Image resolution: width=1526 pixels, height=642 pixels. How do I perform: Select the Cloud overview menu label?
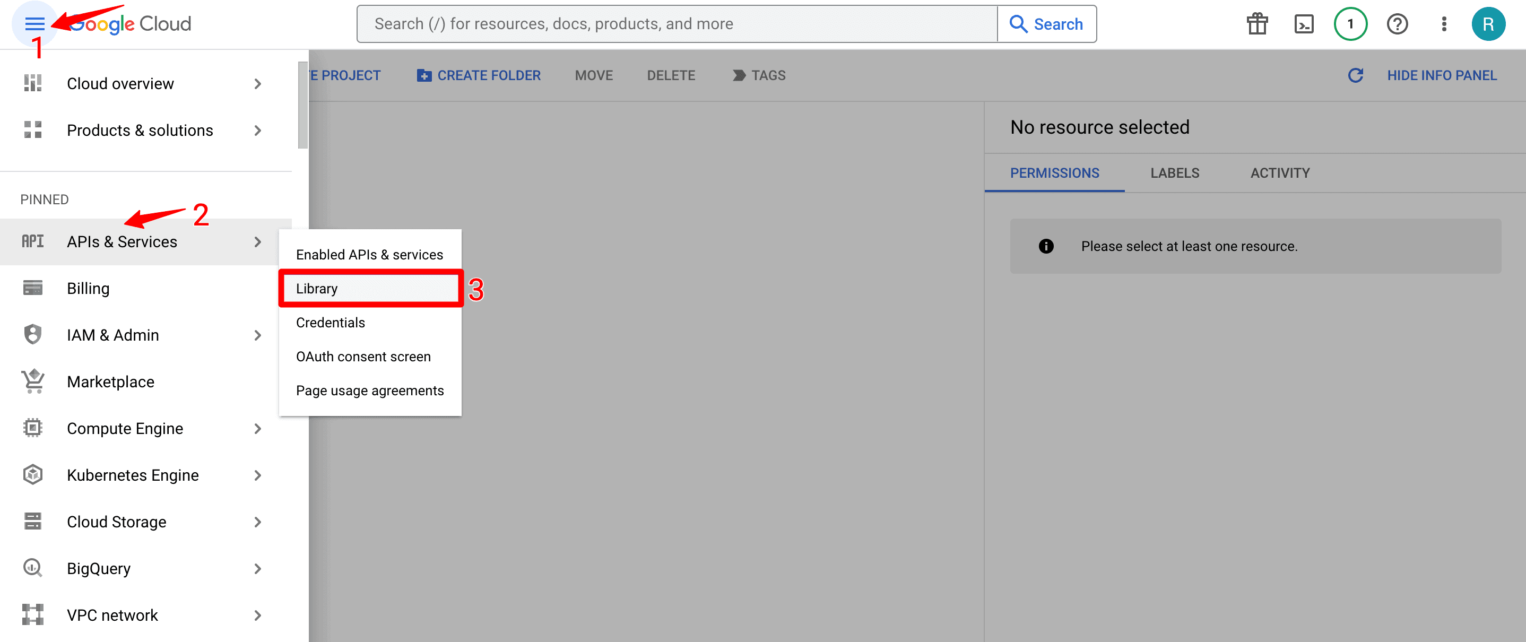120,83
